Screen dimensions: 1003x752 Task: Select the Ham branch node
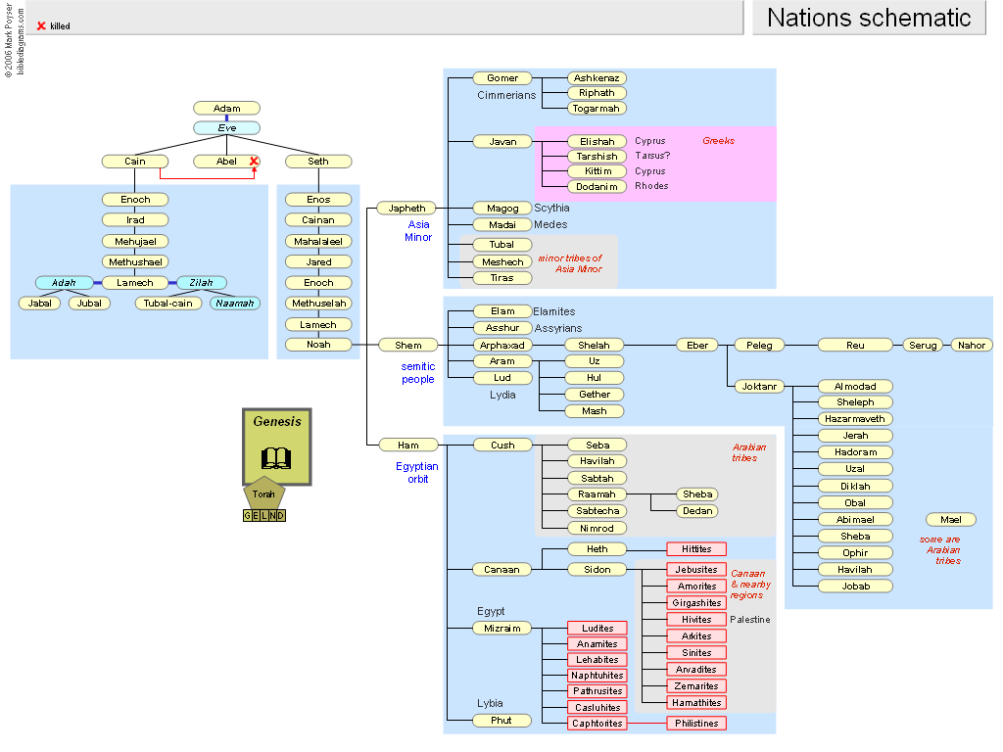407,445
